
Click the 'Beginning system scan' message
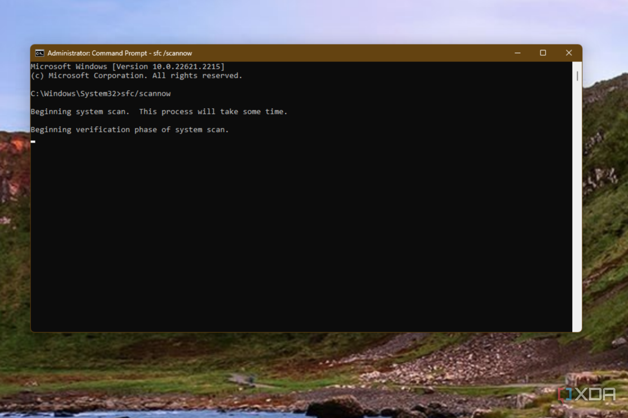click(159, 112)
